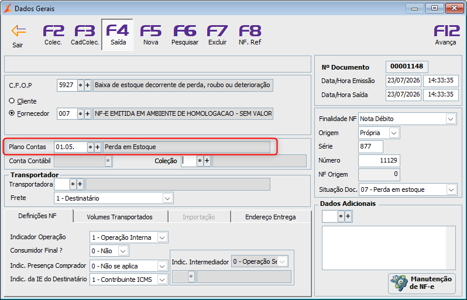The image size is (467, 300).
Task: Select the F2 Colec. toolbar icon
Action: coord(53,35)
